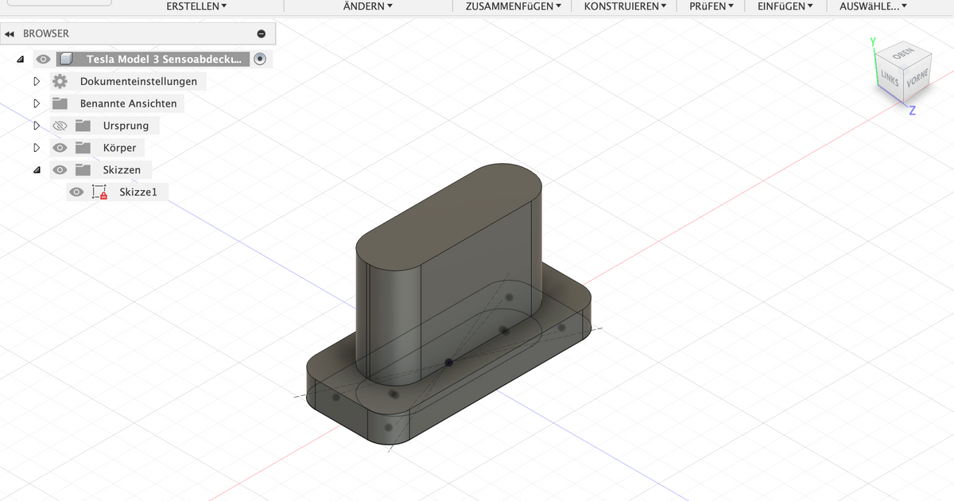
Task: Show the Ursprung origin planes
Action: pos(60,125)
